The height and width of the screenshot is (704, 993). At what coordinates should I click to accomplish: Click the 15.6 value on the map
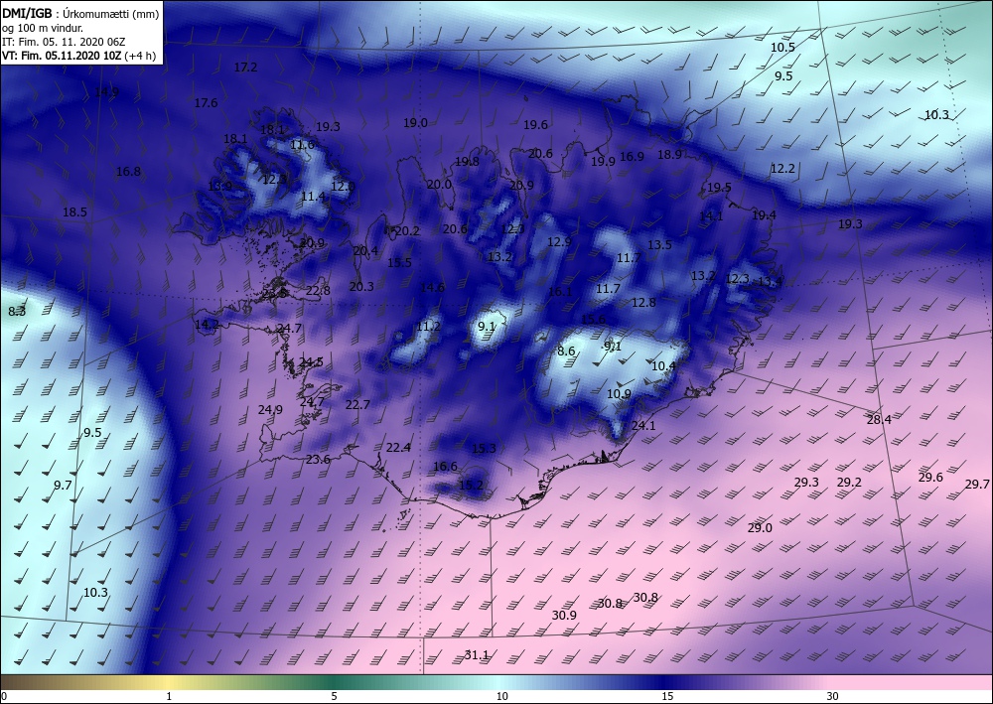pos(593,320)
